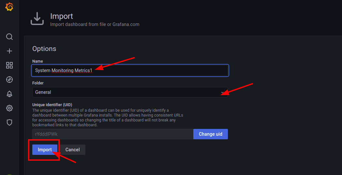342x175 pixels.
Task: Click the Folder dropdown chevron arrow
Action: (222, 93)
